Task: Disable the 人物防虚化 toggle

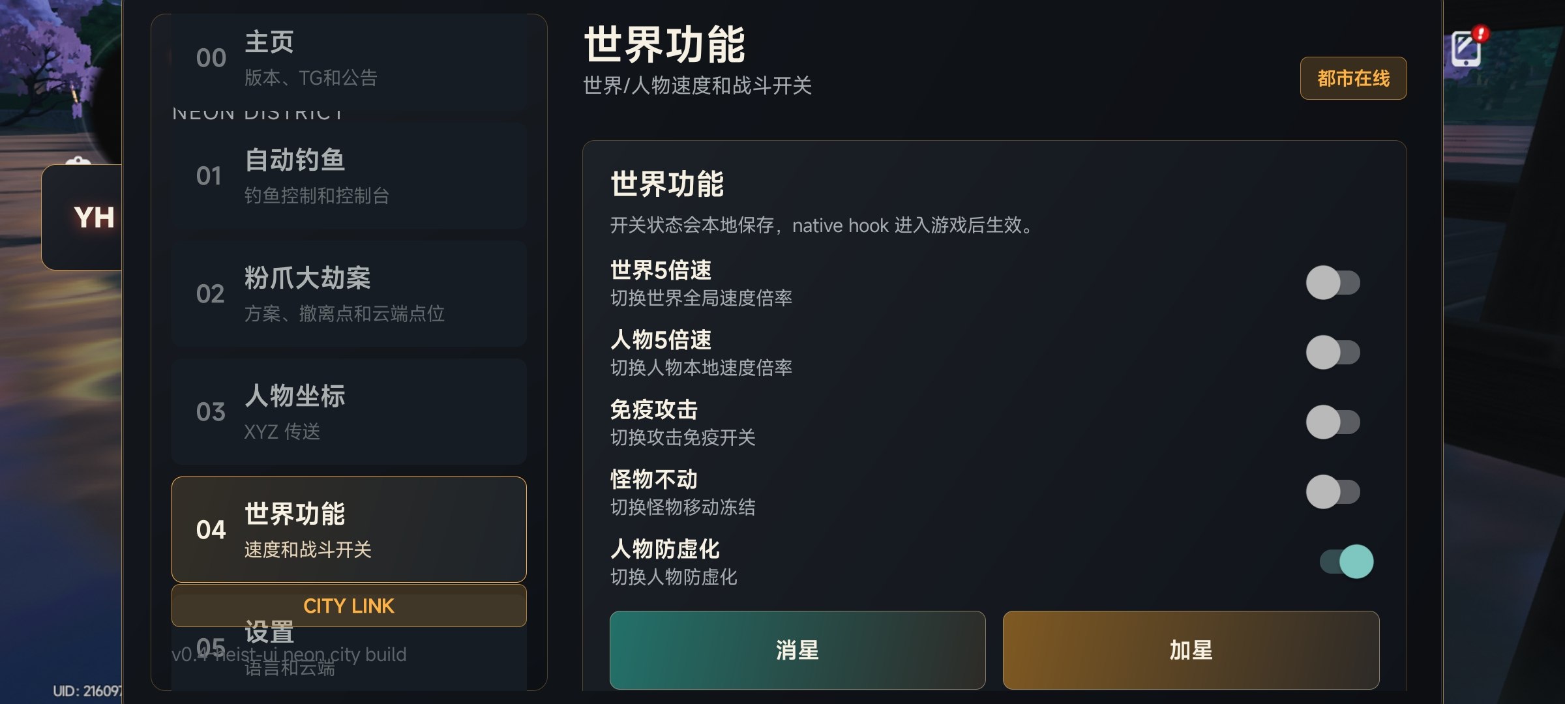Action: click(1347, 562)
